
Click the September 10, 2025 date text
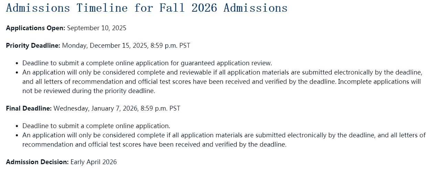tap(97, 28)
